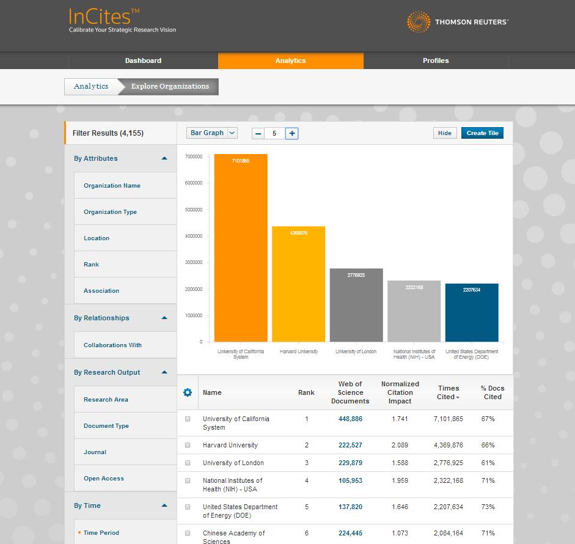Screen dimensions: 575x544
Task: Sort by the Times Cited column
Action: click(448, 392)
